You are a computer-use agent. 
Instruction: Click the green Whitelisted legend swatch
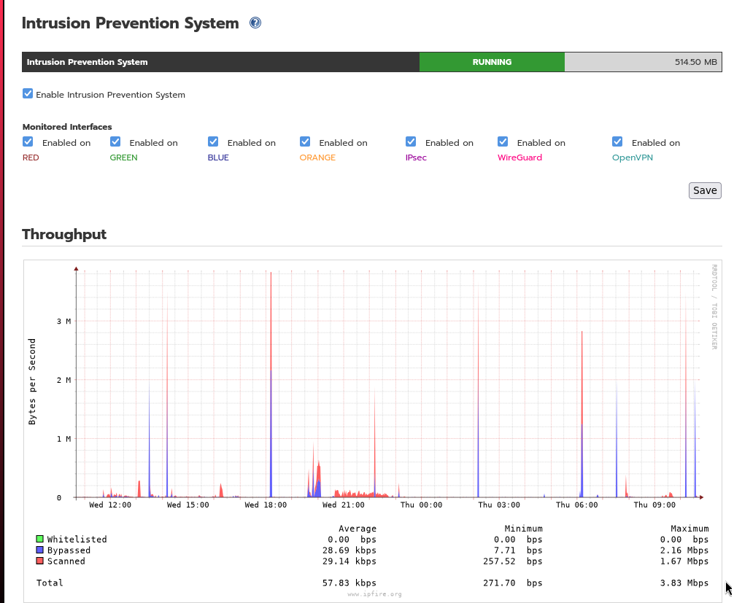coord(40,539)
